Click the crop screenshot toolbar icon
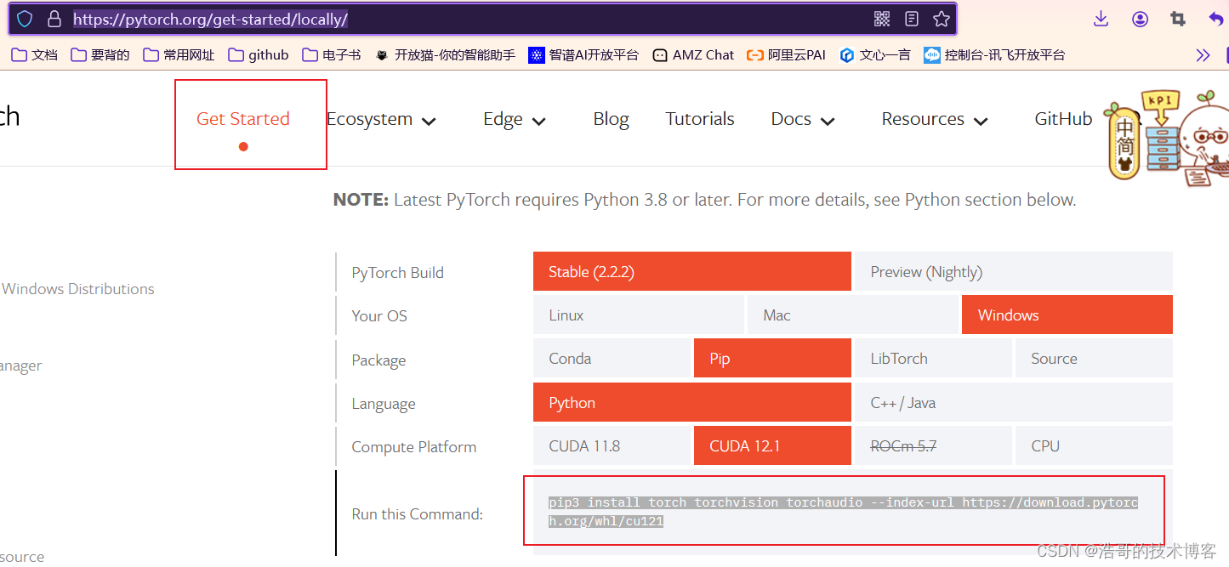This screenshot has height=567, width=1229. (1178, 19)
